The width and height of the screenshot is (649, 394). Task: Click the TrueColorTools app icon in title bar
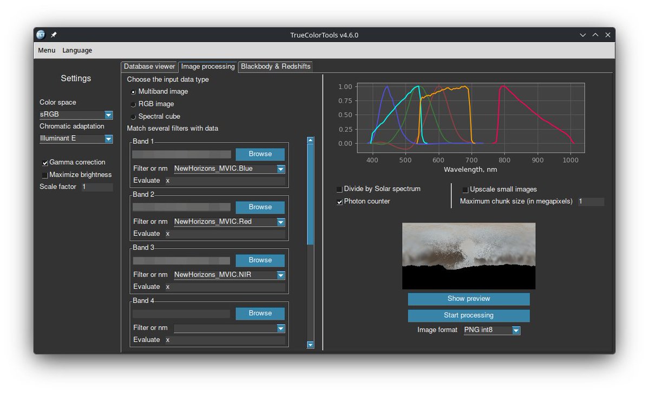coord(41,35)
